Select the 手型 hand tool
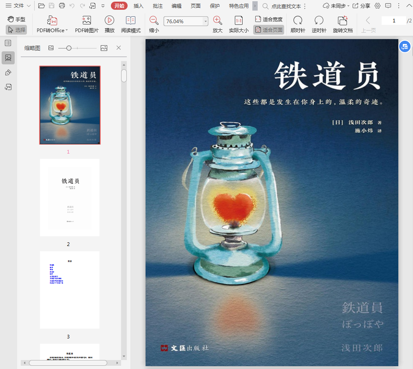 coord(16,19)
